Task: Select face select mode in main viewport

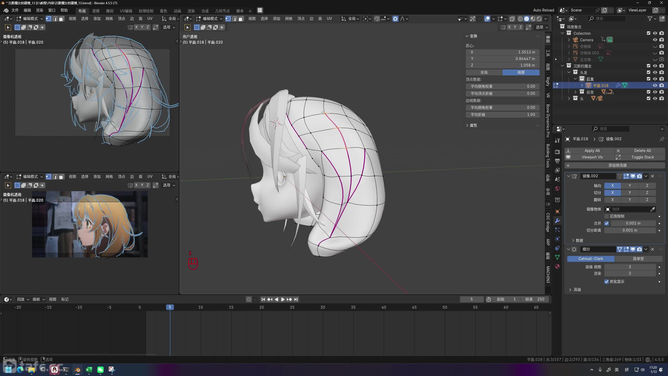Action: click(241, 19)
